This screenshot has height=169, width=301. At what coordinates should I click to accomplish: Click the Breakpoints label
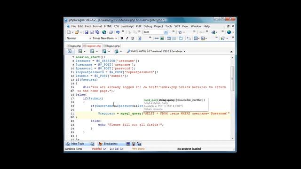click(111, 144)
